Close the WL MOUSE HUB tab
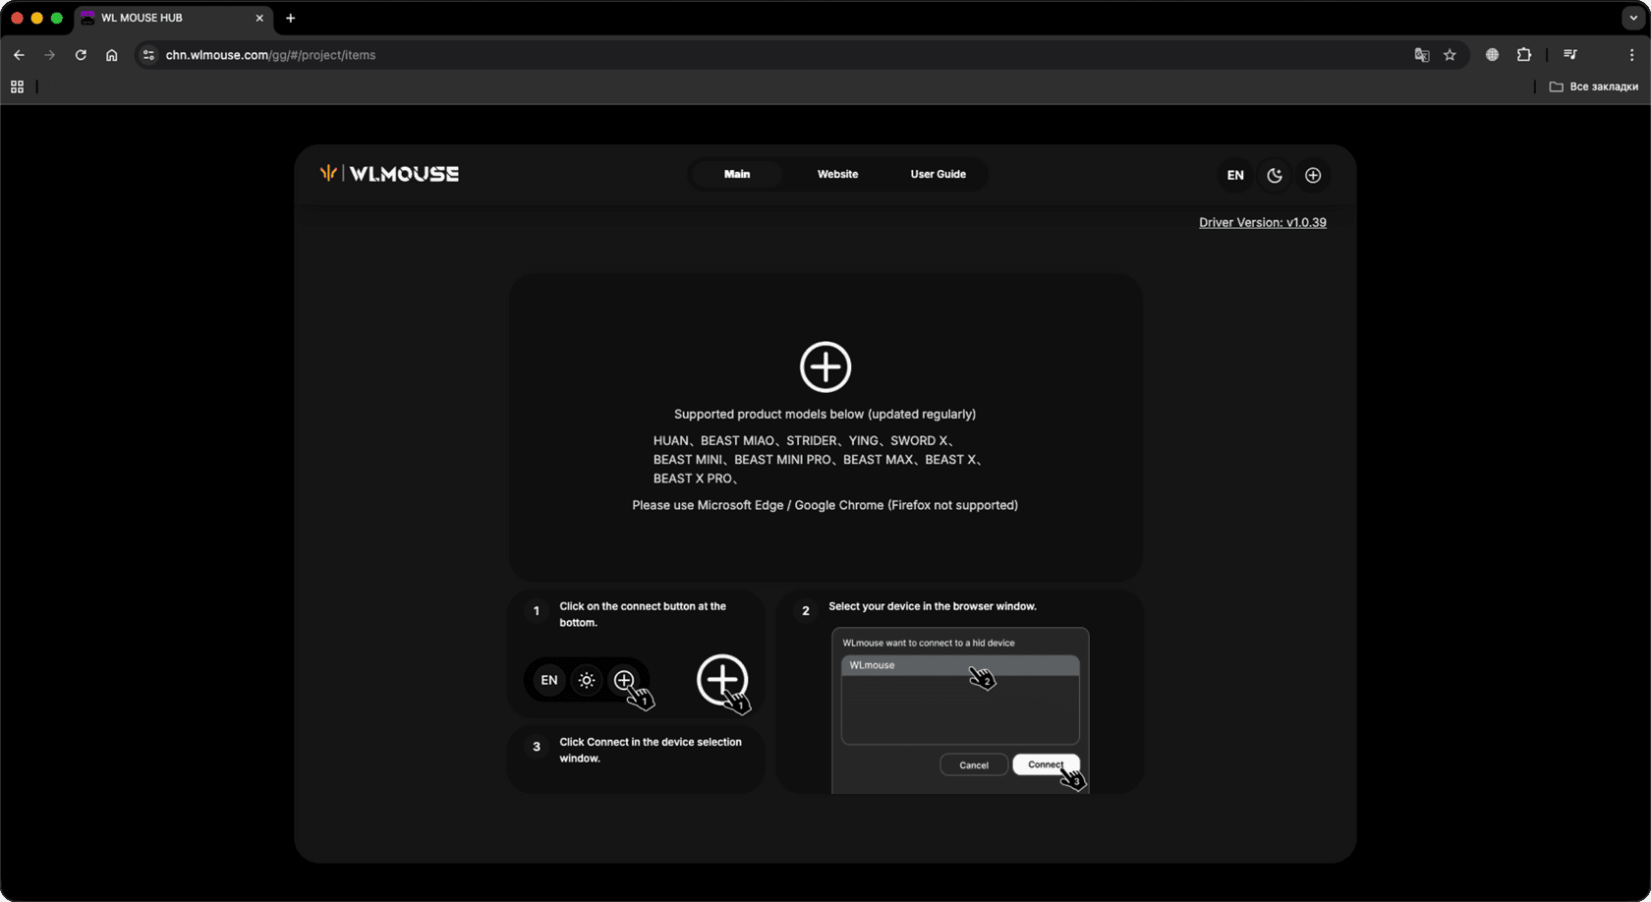Viewport: 1651px width, 902px height. 259,18
